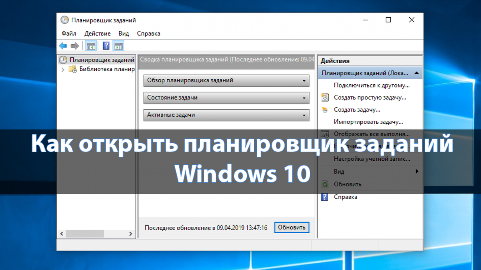Screen dimensions: 481x270
Task: Click the left arrow of tree scrollbar
Action: (x=62, y=234)
